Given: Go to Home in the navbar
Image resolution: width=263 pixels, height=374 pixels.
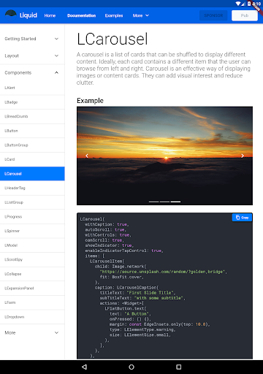Looking at the screenshot, I should tap(50, 15).
